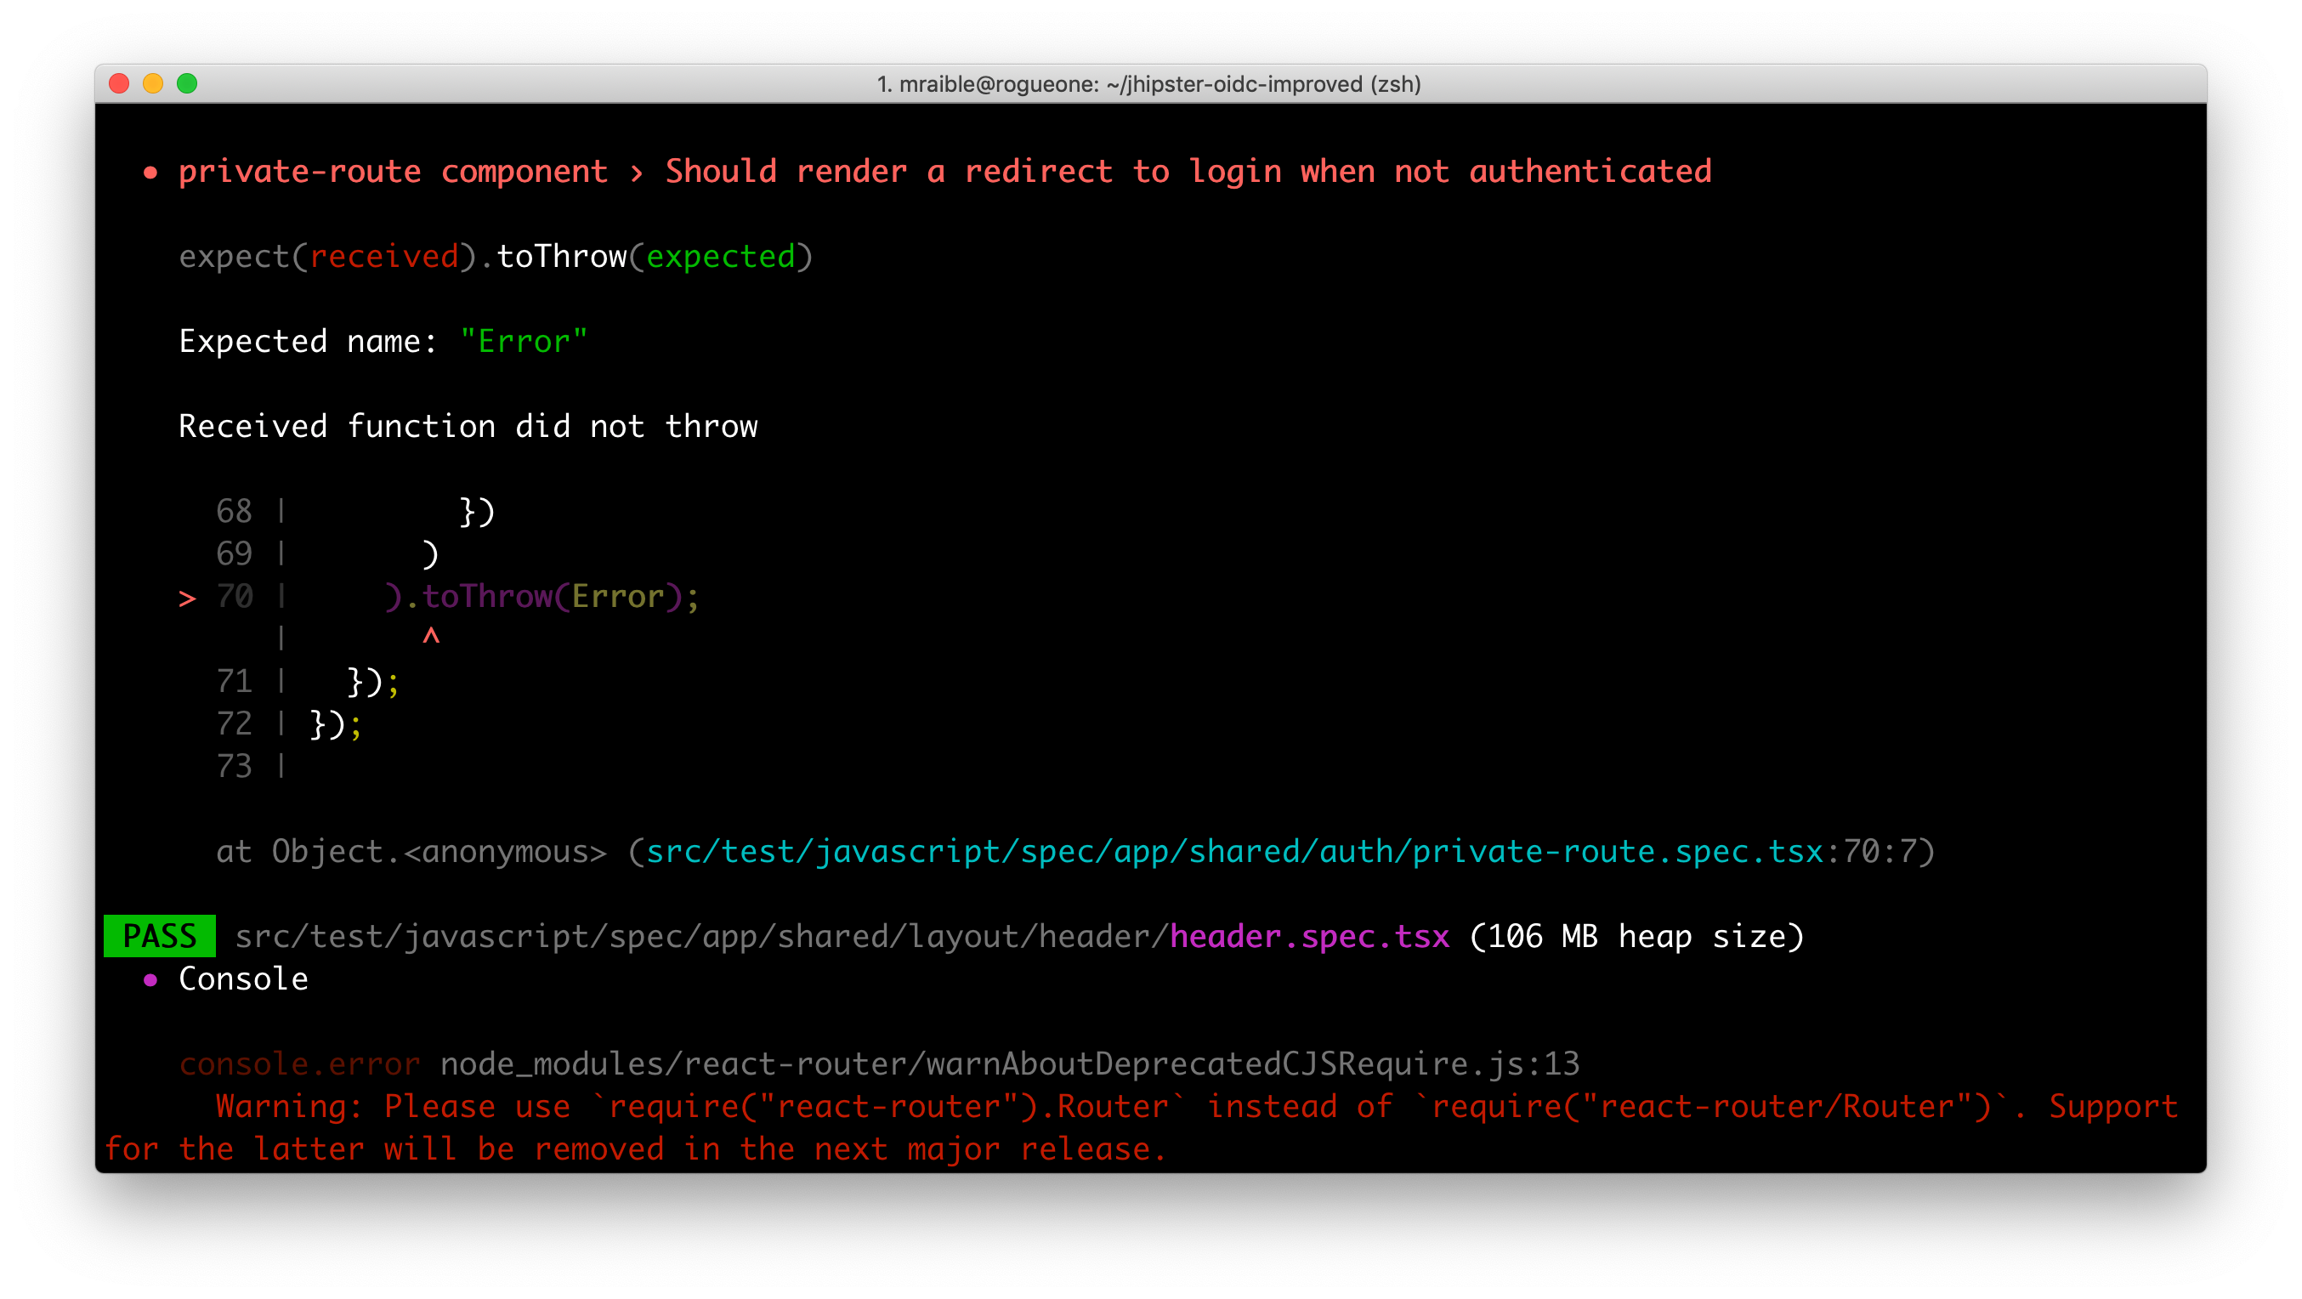Click line number 68 in code snippet
This screenshot has height=1299, width=2302.
point(234,511)
